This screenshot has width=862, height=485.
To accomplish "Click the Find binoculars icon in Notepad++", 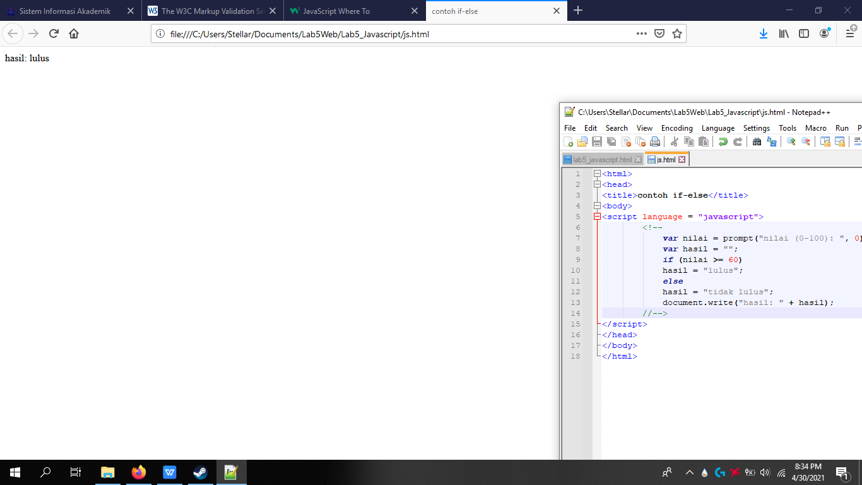I will point(756,141).
